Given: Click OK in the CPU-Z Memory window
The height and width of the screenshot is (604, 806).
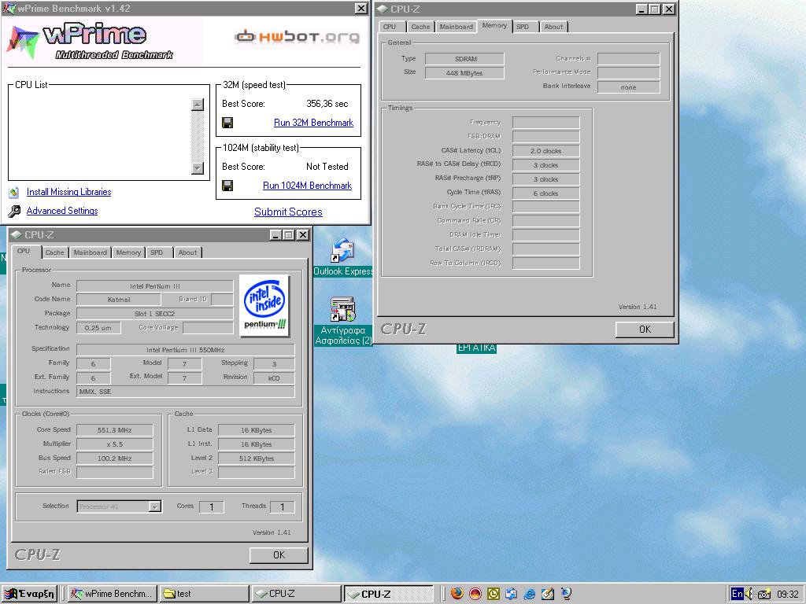Looking at the screenshot, I should (645, 330).
